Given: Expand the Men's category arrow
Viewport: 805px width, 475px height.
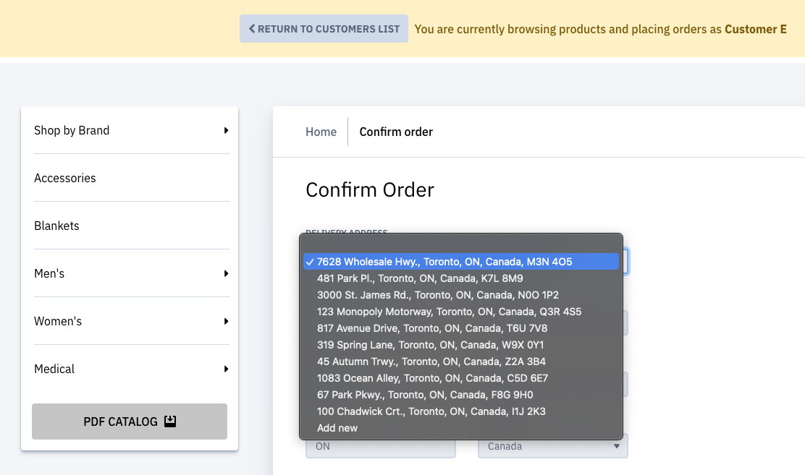Looking at the screenshot, I should click(226, 273).
